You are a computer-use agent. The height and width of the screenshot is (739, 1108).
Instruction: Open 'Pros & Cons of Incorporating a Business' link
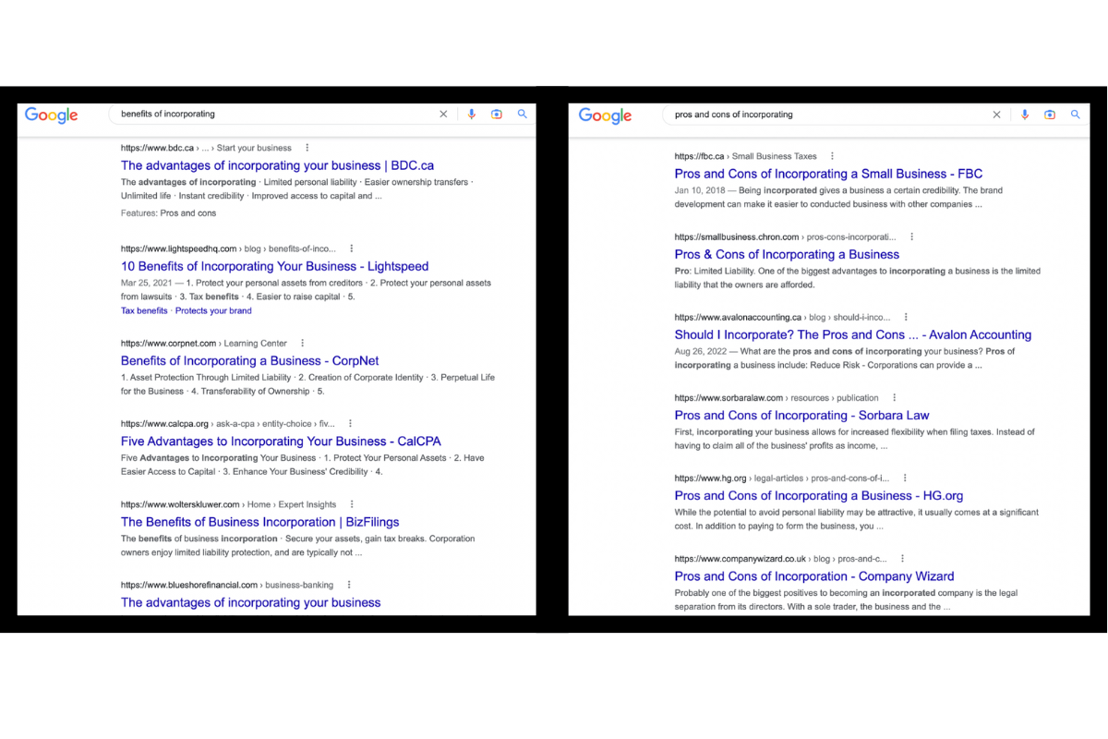click(787, 254)
